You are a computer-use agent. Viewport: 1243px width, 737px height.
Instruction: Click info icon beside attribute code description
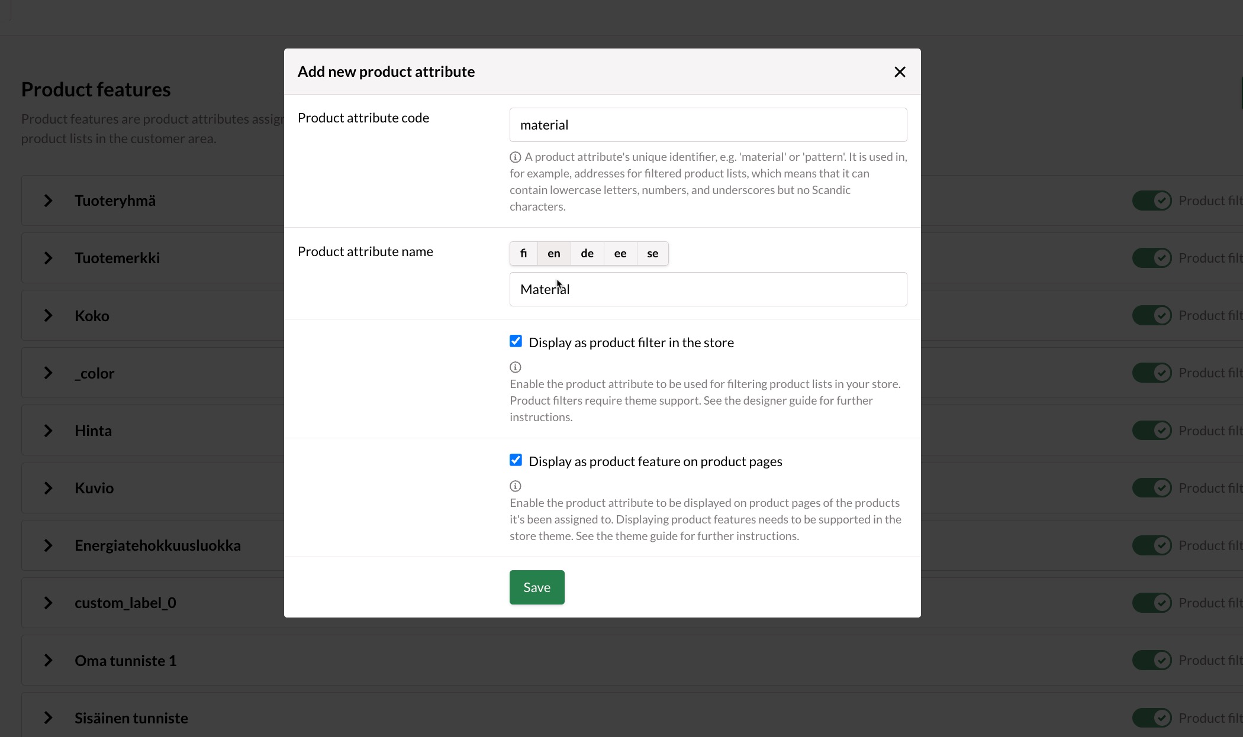[x=515, y=157]
